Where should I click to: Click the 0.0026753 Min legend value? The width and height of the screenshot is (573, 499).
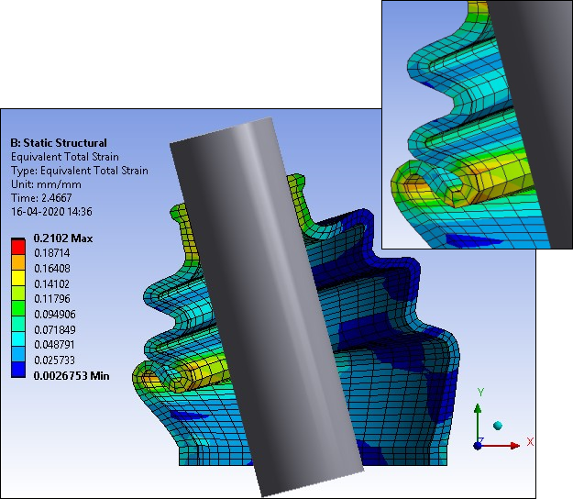pos(72,376)
